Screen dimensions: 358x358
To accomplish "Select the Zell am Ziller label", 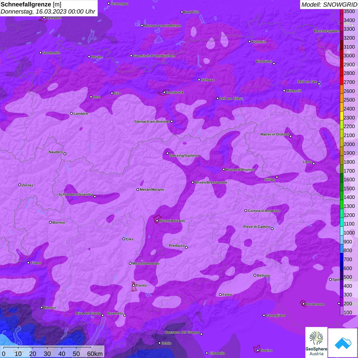I will 231,98.
